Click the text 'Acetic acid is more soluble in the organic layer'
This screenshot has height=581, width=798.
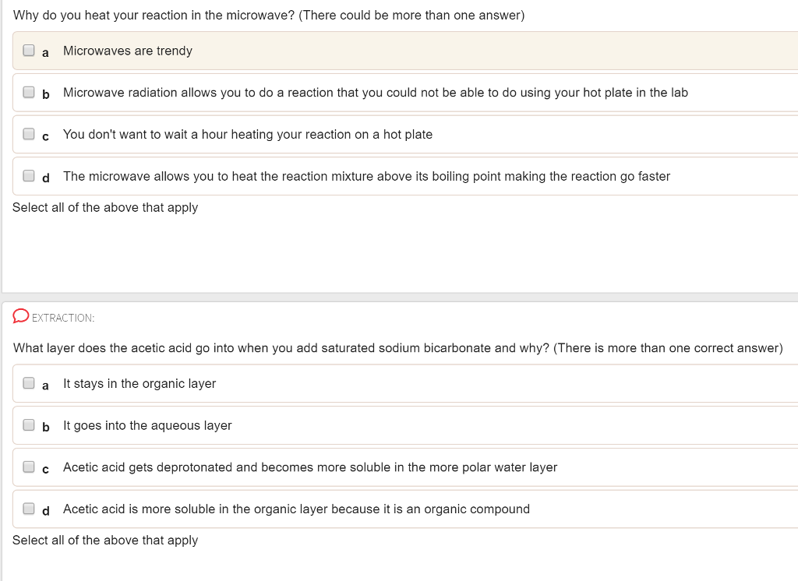coord(296,509)
